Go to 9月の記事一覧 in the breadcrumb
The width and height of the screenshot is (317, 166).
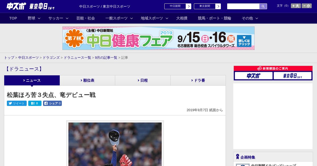[106, 58]
